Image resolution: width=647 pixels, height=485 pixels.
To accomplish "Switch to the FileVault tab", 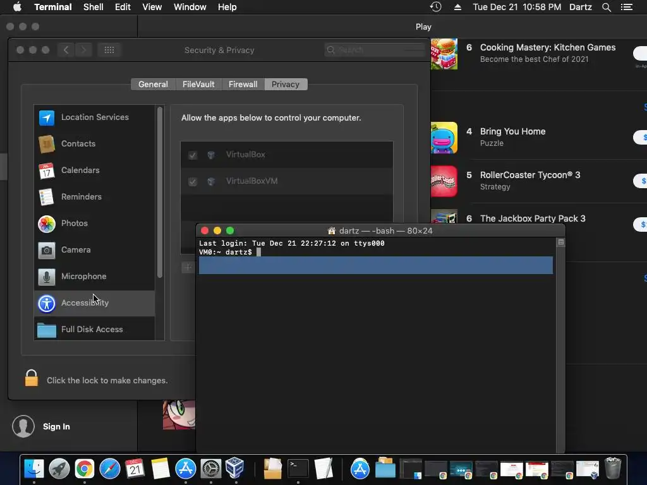I will [x=198, y=84].
